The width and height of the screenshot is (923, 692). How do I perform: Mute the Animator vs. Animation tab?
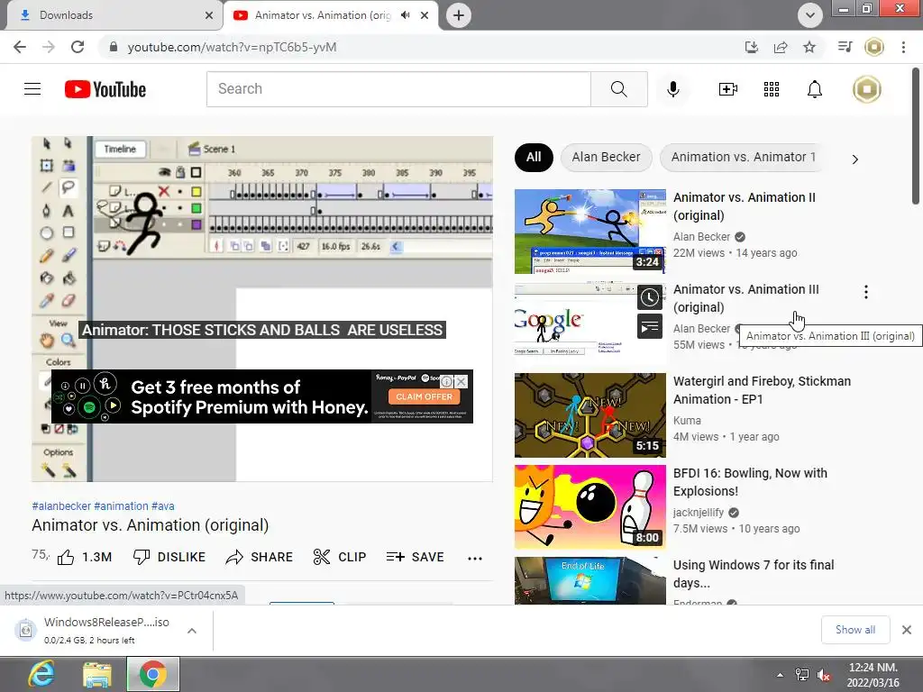(405, 15)
